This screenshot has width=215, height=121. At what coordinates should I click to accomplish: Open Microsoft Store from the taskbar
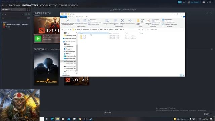tap(63, 119)
